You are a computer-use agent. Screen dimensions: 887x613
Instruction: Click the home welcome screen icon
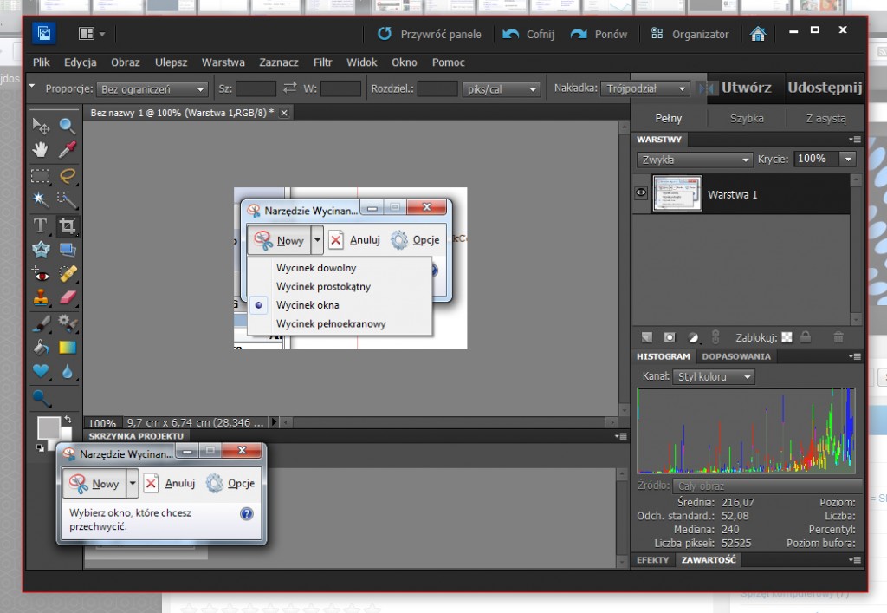click(758, 34)
